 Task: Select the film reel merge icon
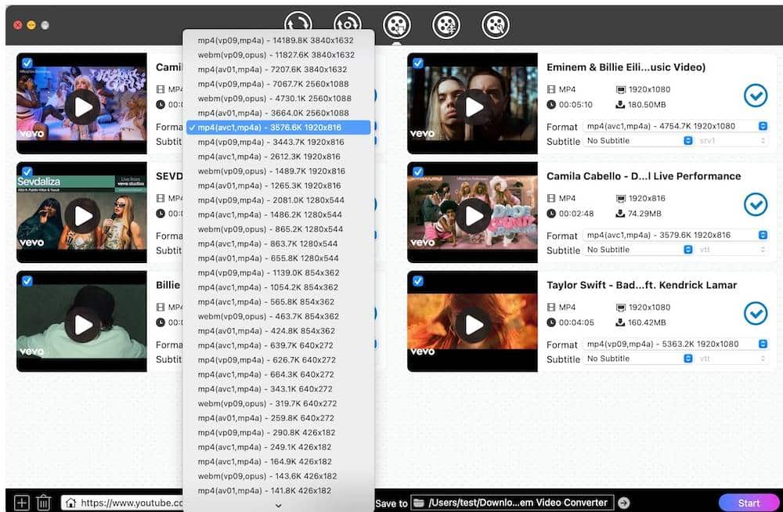pyautogui.click(x=445, y=24)
